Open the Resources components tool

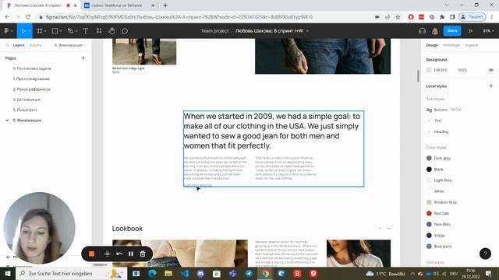click(99, 31)
